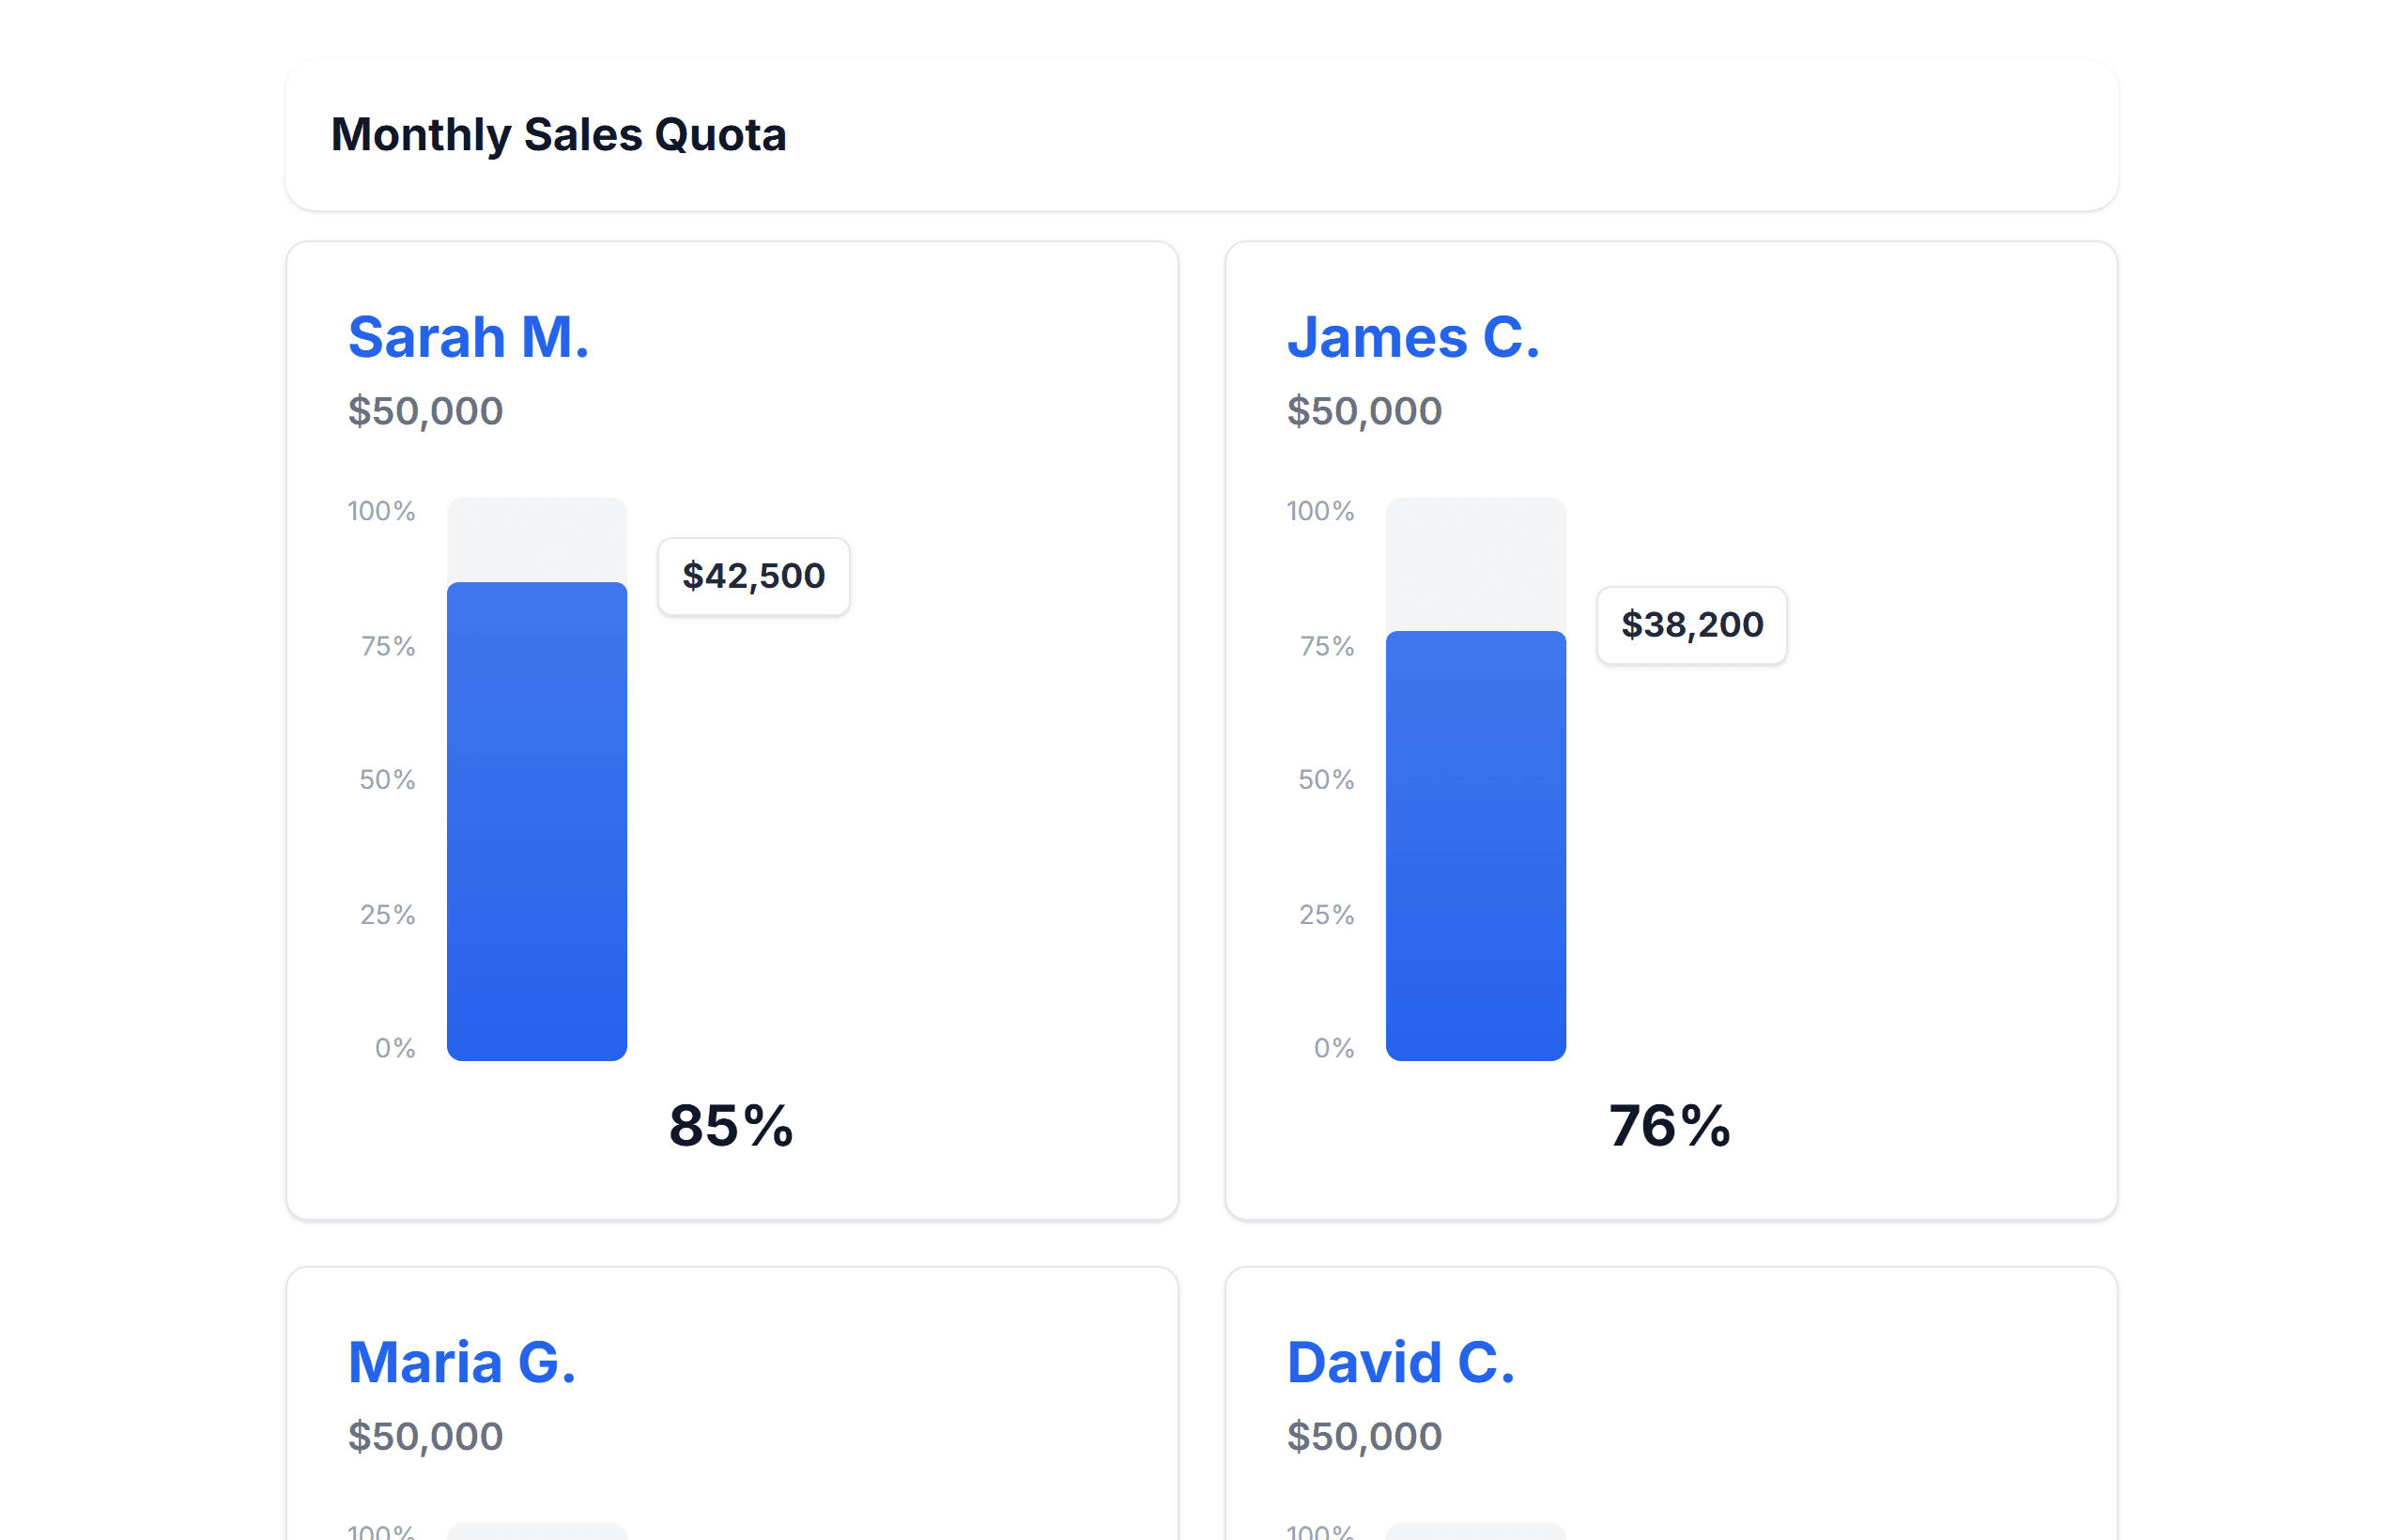Image resolution: width=2404 pixels, height=1540 pixels.
Task: Click Sarah M.'s blue progress bar fill
Action: pos(537,820)
